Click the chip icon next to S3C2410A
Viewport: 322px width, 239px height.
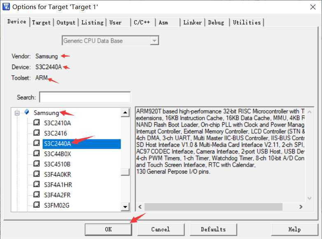pos(37,123)
